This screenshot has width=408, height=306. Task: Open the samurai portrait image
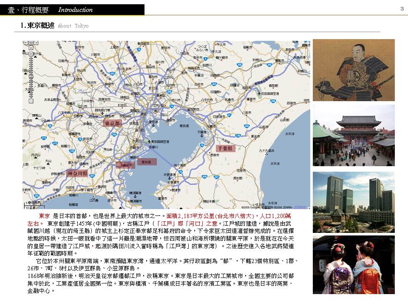tap(354, 70)
